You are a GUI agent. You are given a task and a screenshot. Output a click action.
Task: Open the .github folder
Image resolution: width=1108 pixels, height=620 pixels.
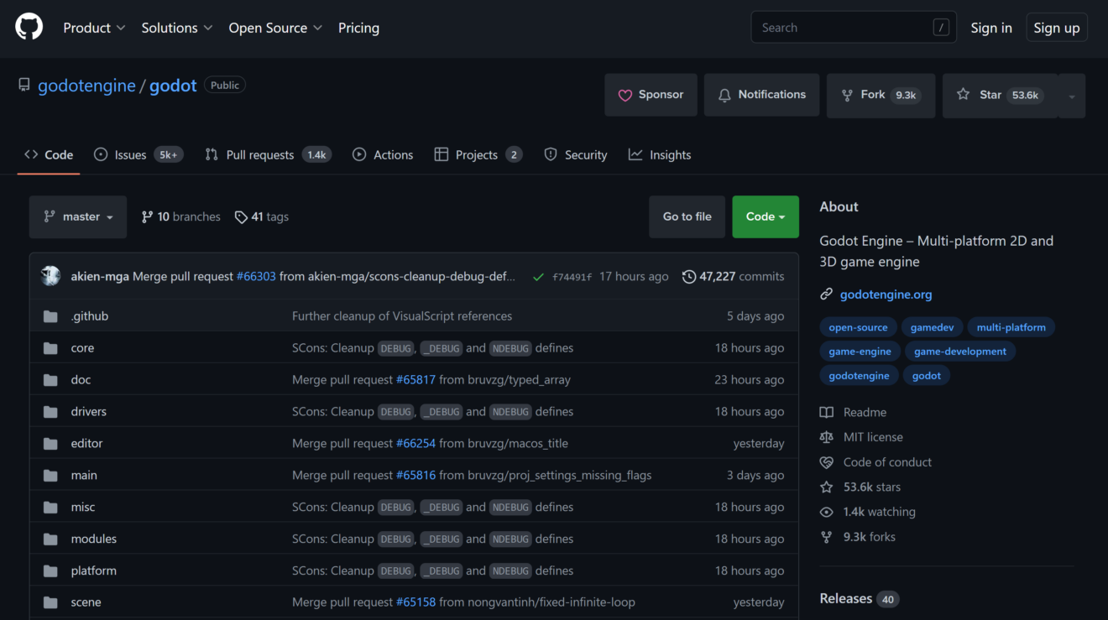tap(89, 316)
